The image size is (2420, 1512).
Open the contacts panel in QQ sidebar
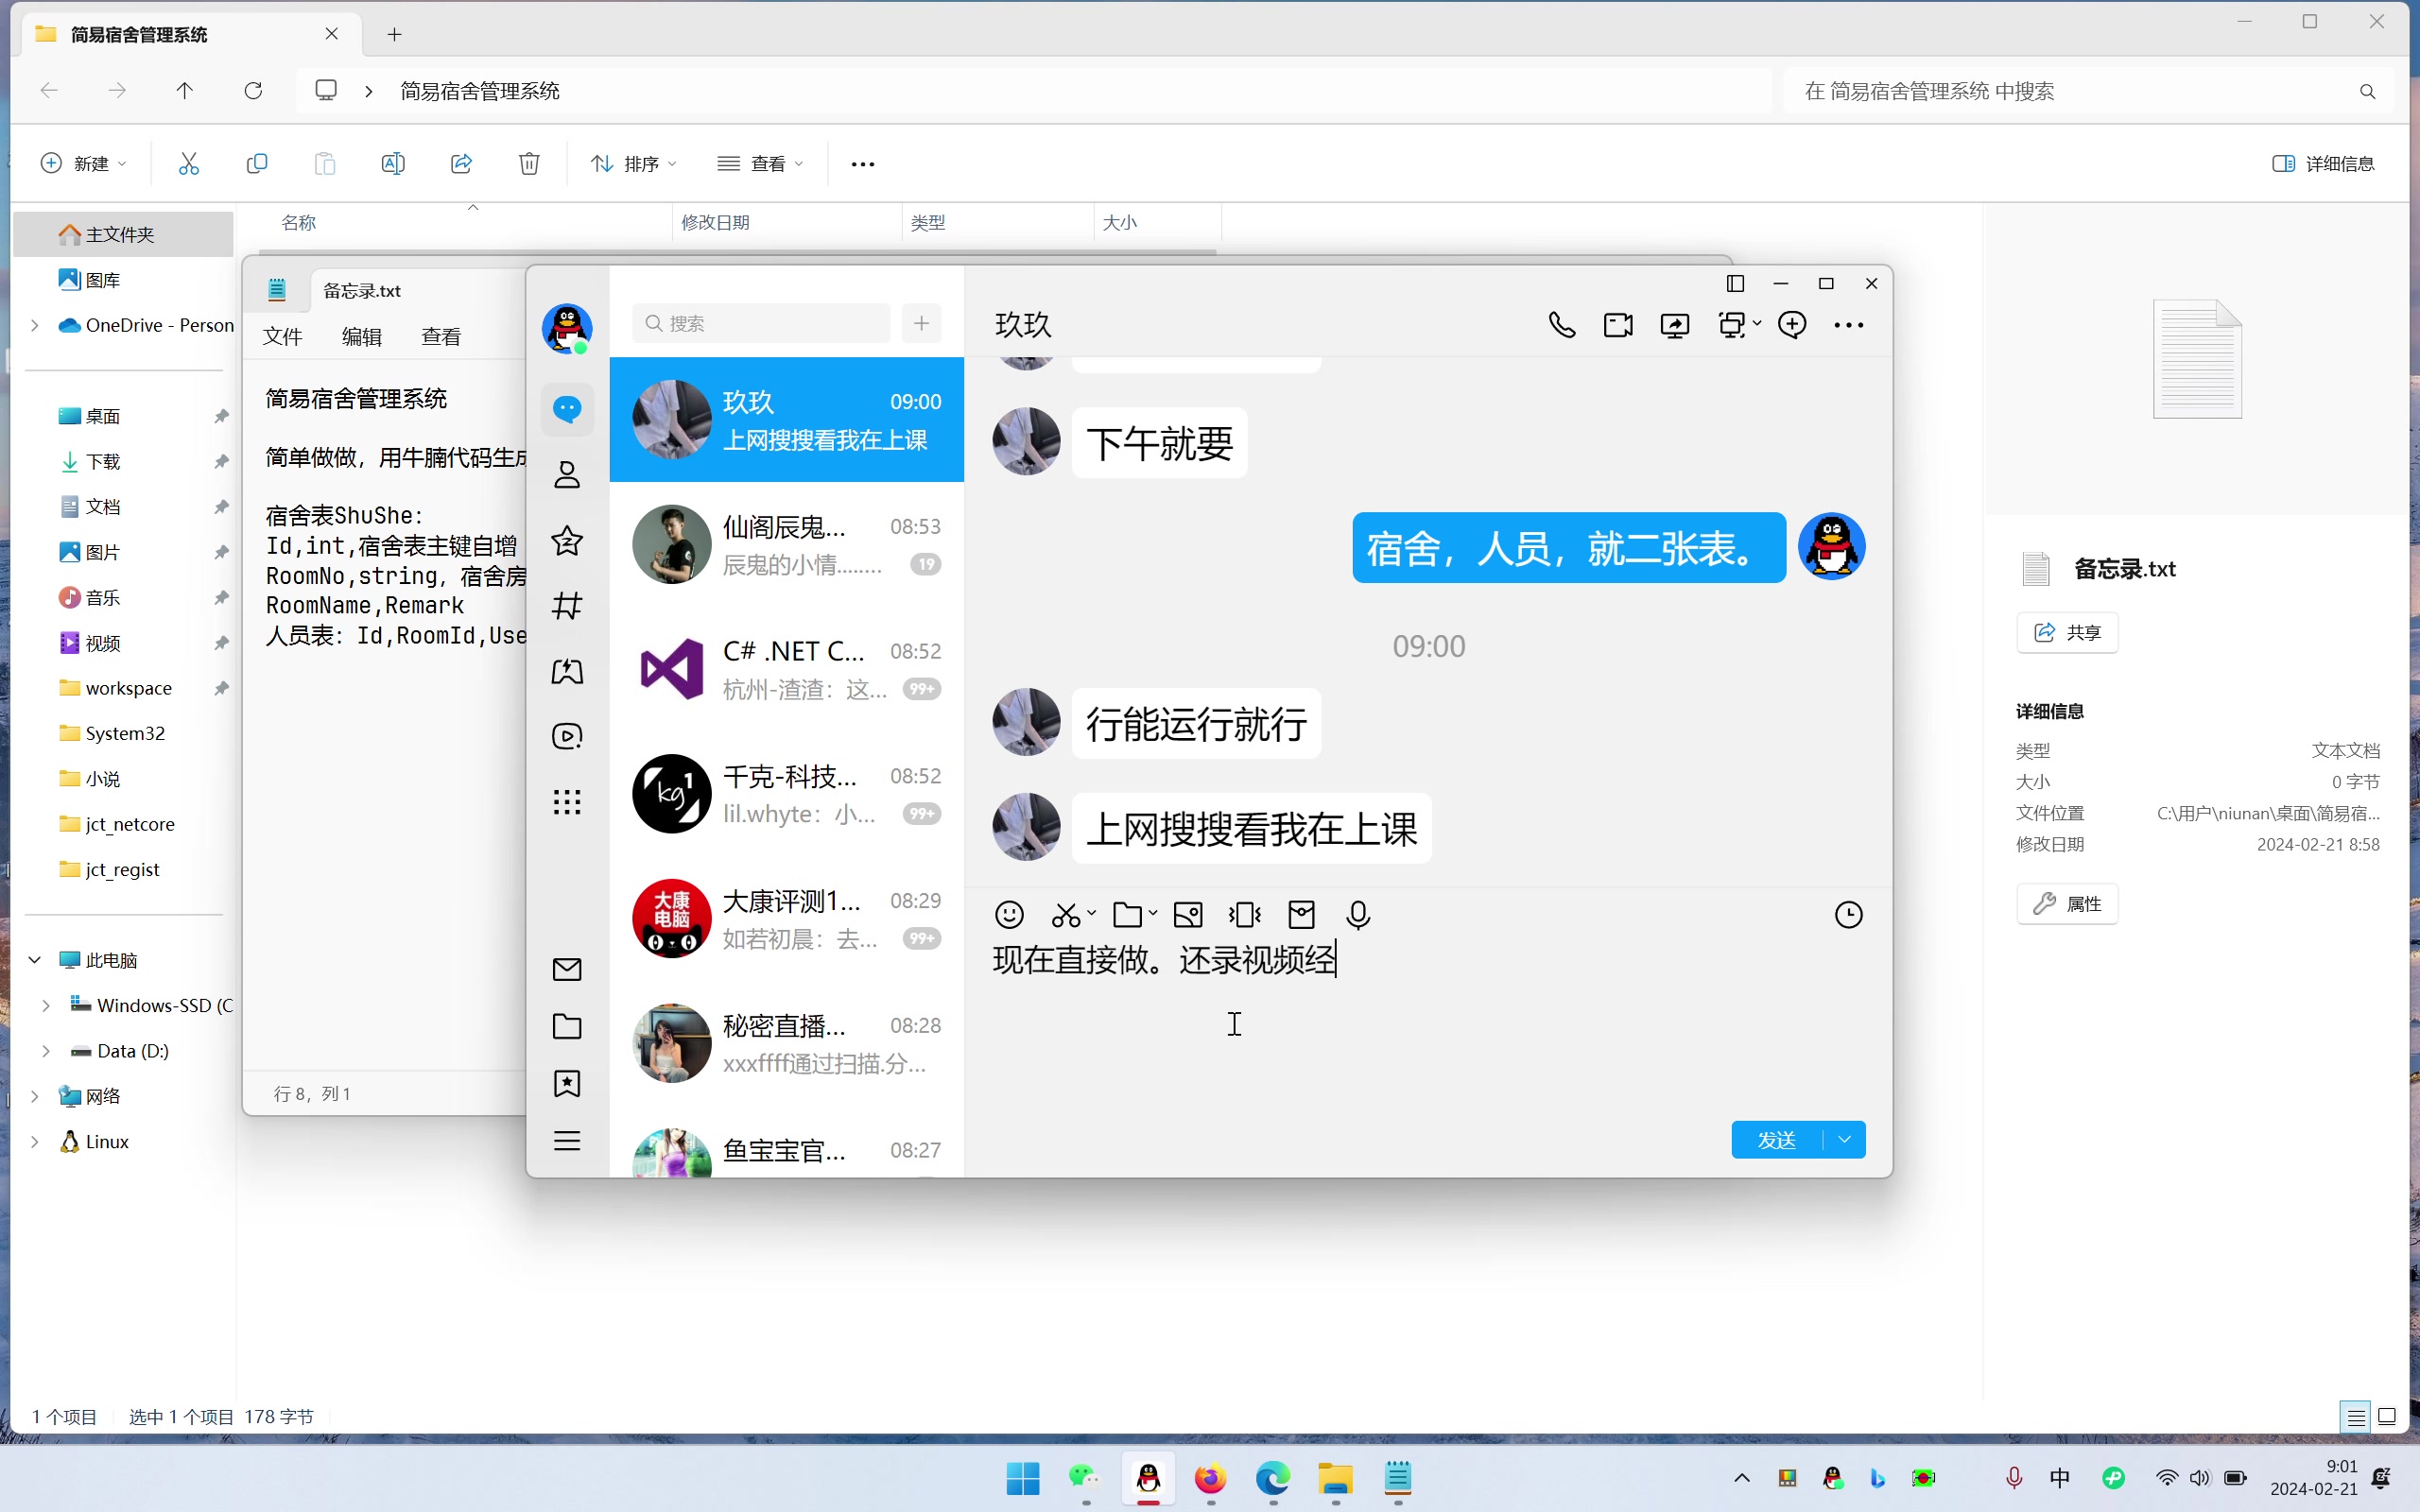567,475
